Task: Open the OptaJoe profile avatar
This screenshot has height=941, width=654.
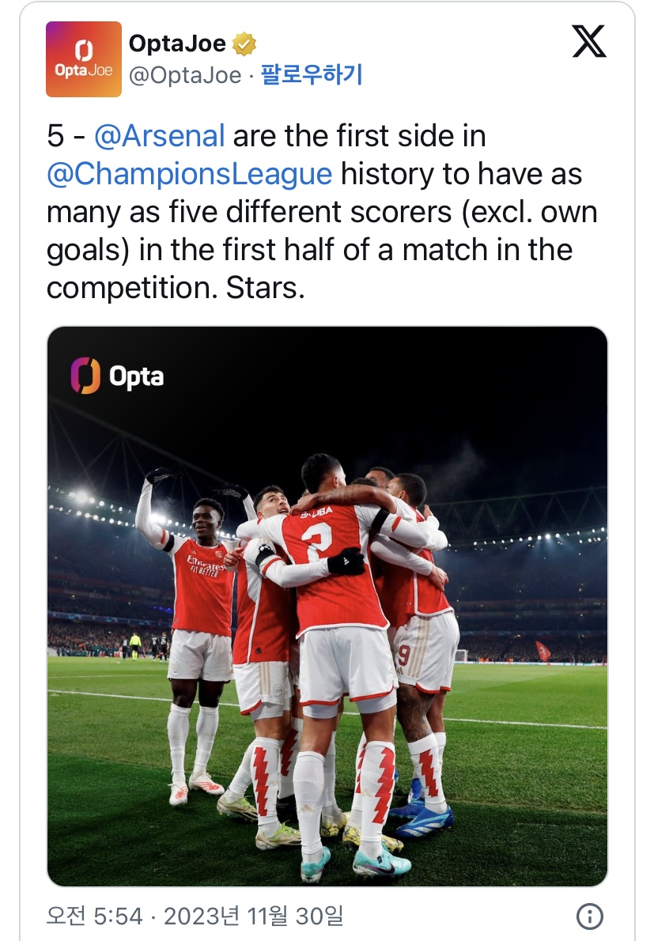Action: (83, 59)
